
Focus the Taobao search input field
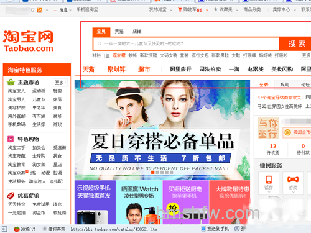coord(186,43)
